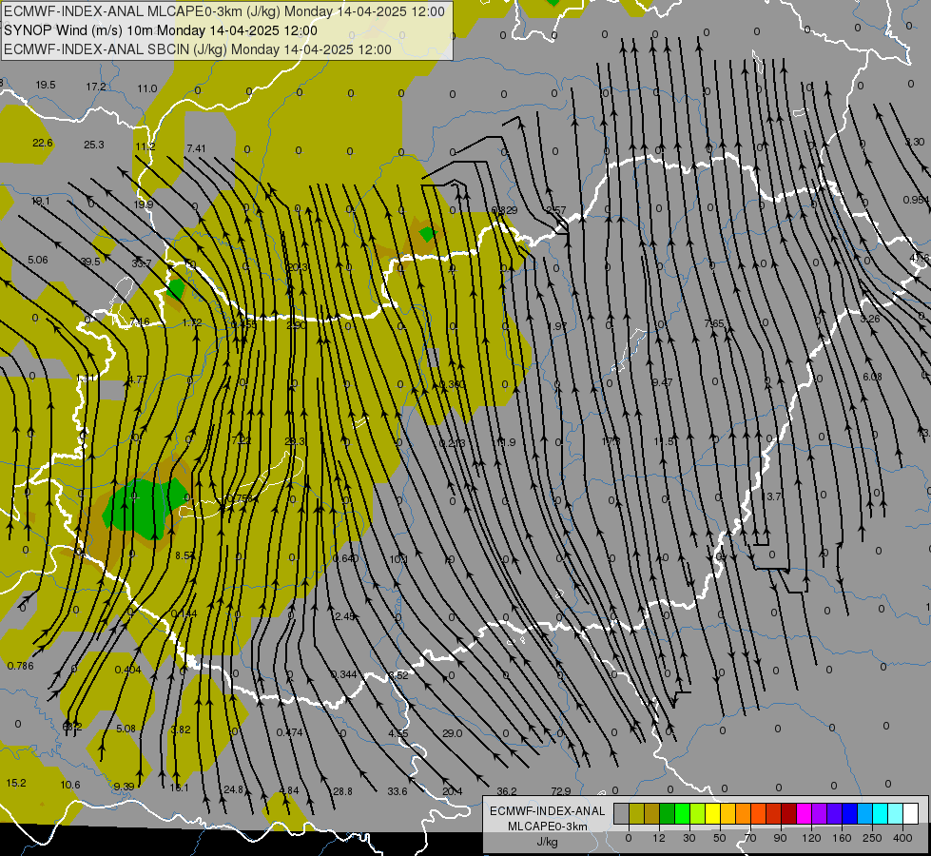The height and width of the screenshot is (856, 931).
Task: Click the map value 0.344
Action: coord(344,674)
